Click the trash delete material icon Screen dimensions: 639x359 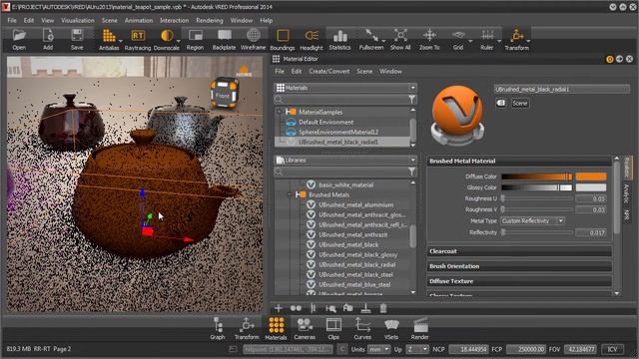pyautogui.click(x=383, y=308)
